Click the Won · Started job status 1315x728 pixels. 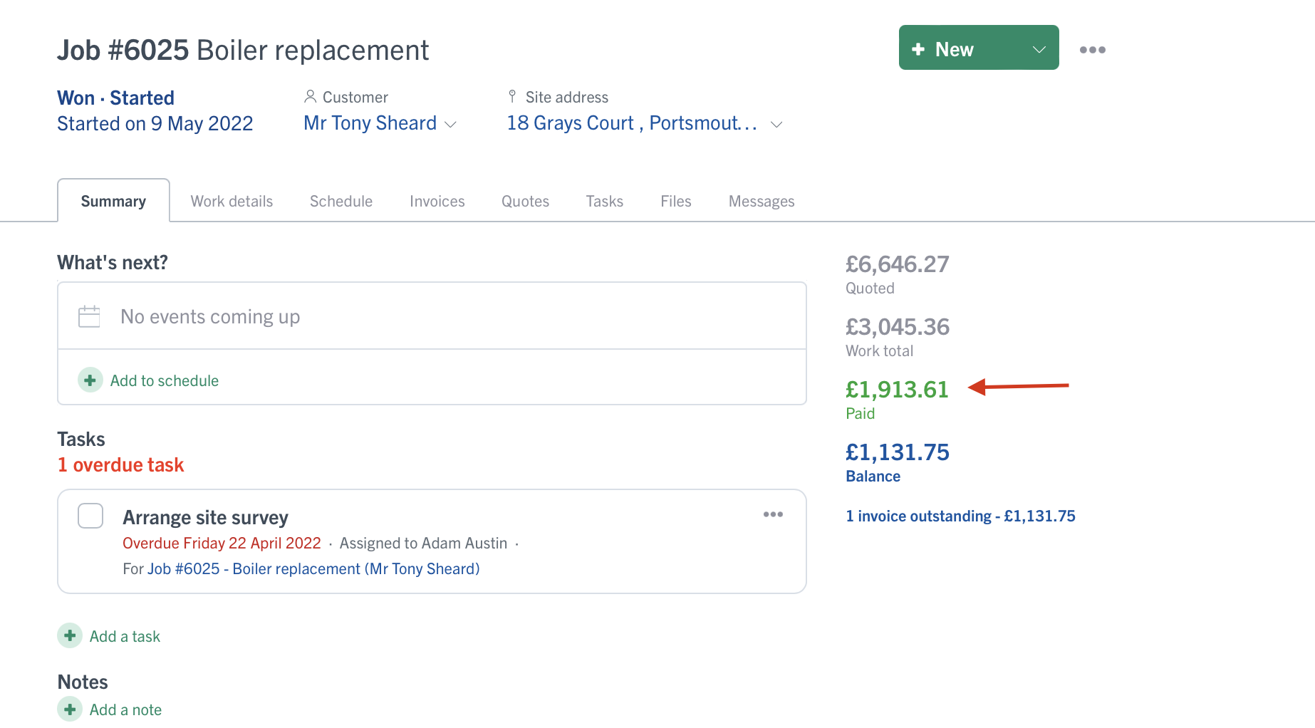115,98
